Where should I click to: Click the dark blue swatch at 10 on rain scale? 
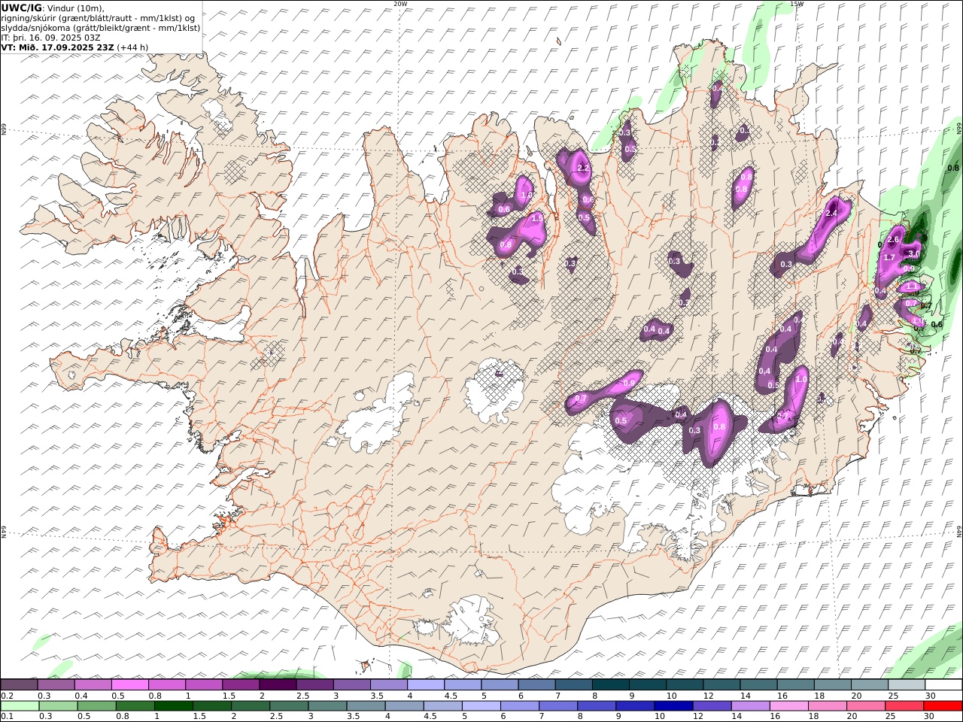673,706
